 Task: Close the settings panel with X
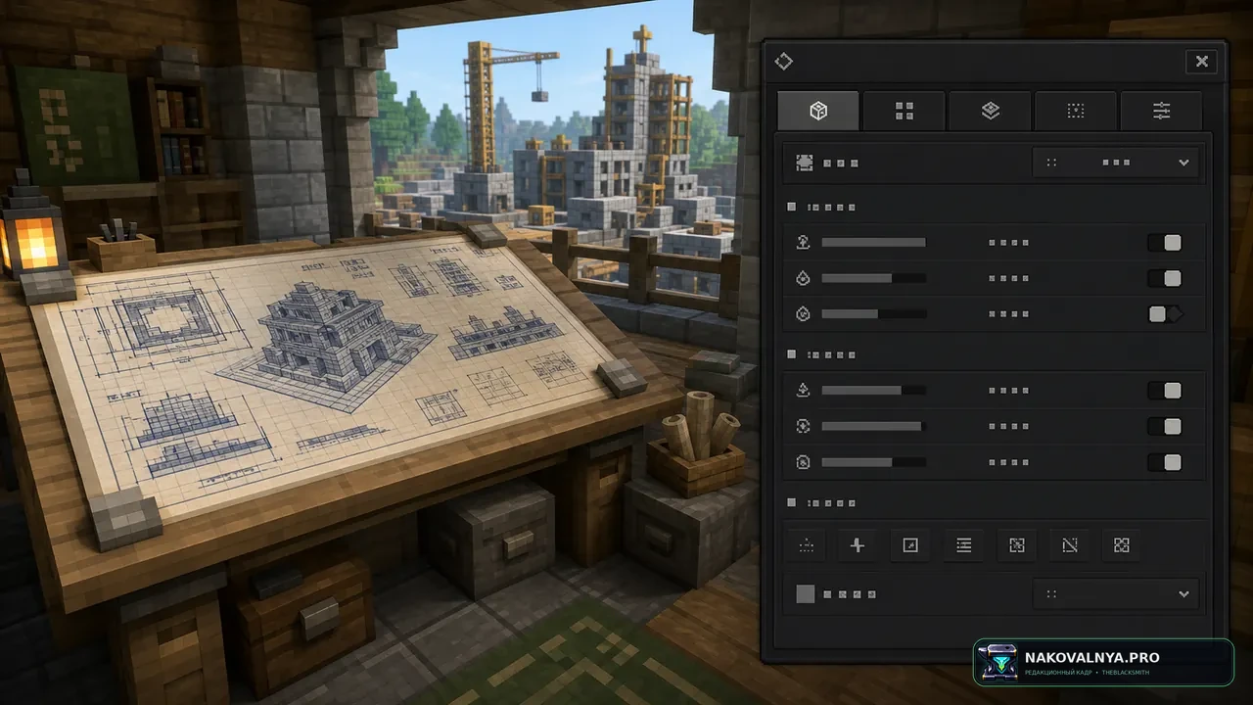pos(1202,62)
